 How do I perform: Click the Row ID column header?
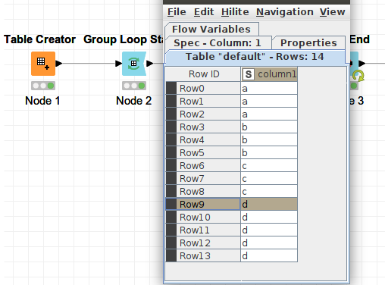pyautogui.click(x=203, y=74)
